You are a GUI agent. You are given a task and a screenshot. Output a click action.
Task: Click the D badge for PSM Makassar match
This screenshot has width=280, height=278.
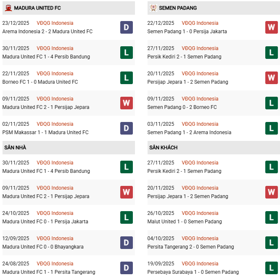click(x=126, y=128)
